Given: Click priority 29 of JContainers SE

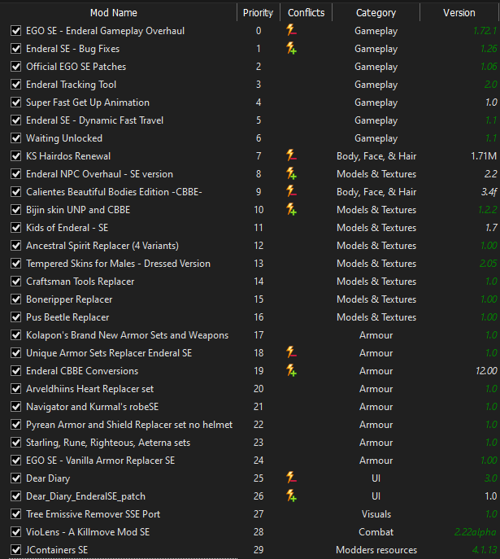Looking at the screenshot, I should (259, 550).
